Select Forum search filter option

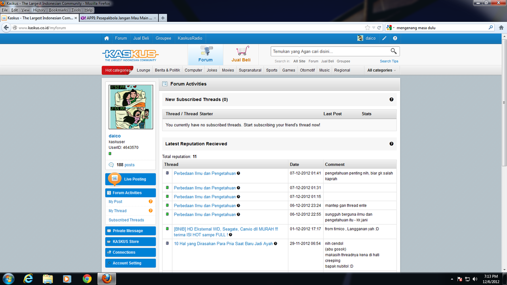(x=313, y=61)
